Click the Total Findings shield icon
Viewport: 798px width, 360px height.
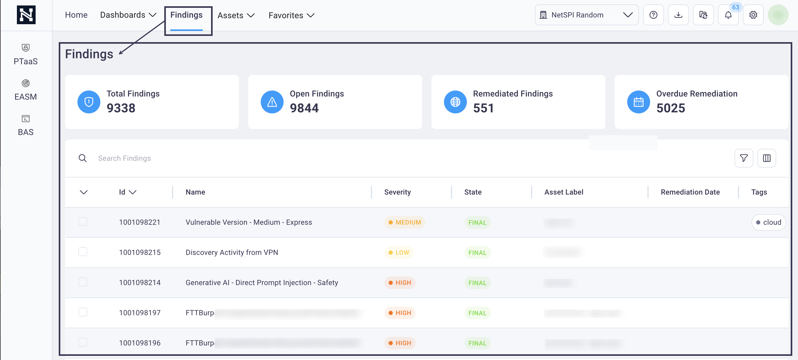click(89, 102)
